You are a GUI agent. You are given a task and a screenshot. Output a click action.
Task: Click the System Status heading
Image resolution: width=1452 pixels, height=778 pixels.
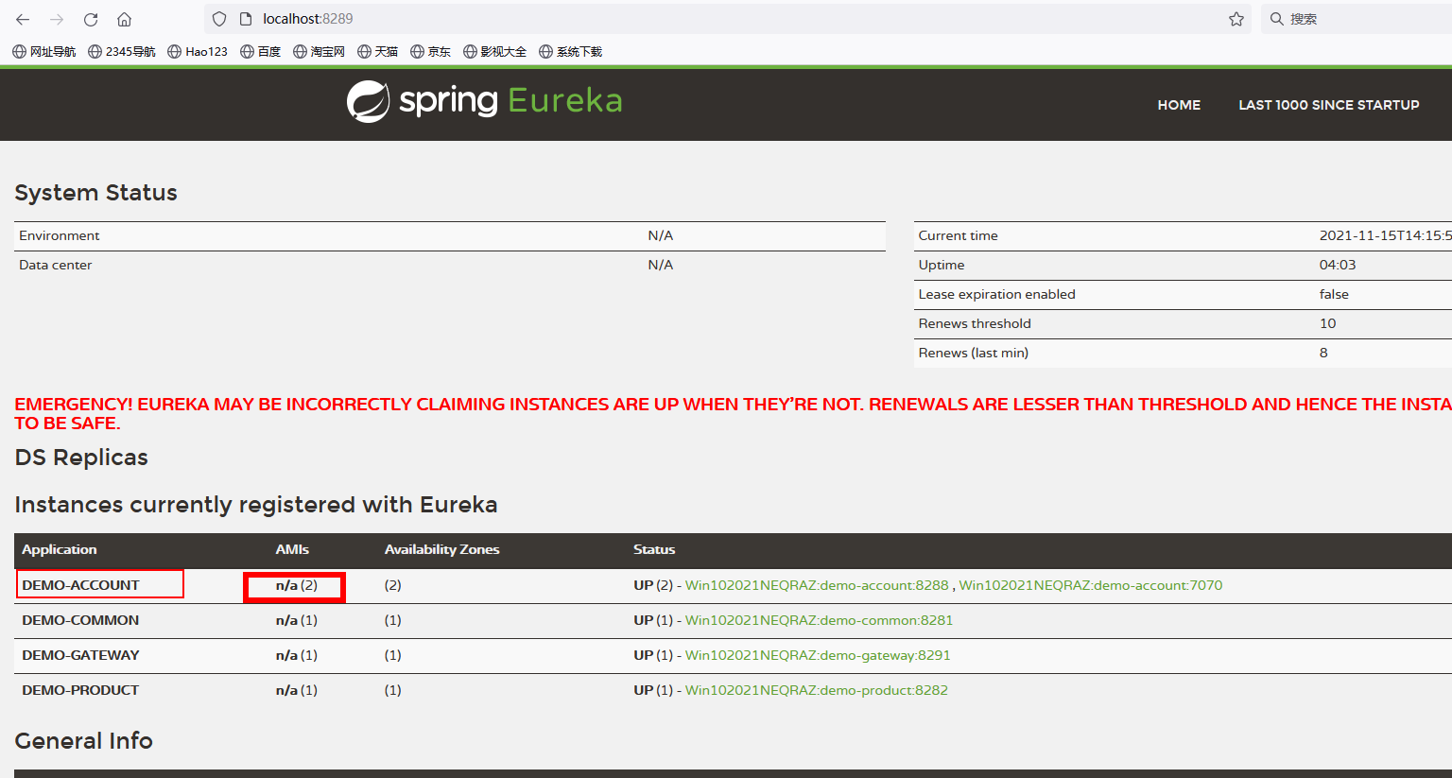(x=95, y=193)
